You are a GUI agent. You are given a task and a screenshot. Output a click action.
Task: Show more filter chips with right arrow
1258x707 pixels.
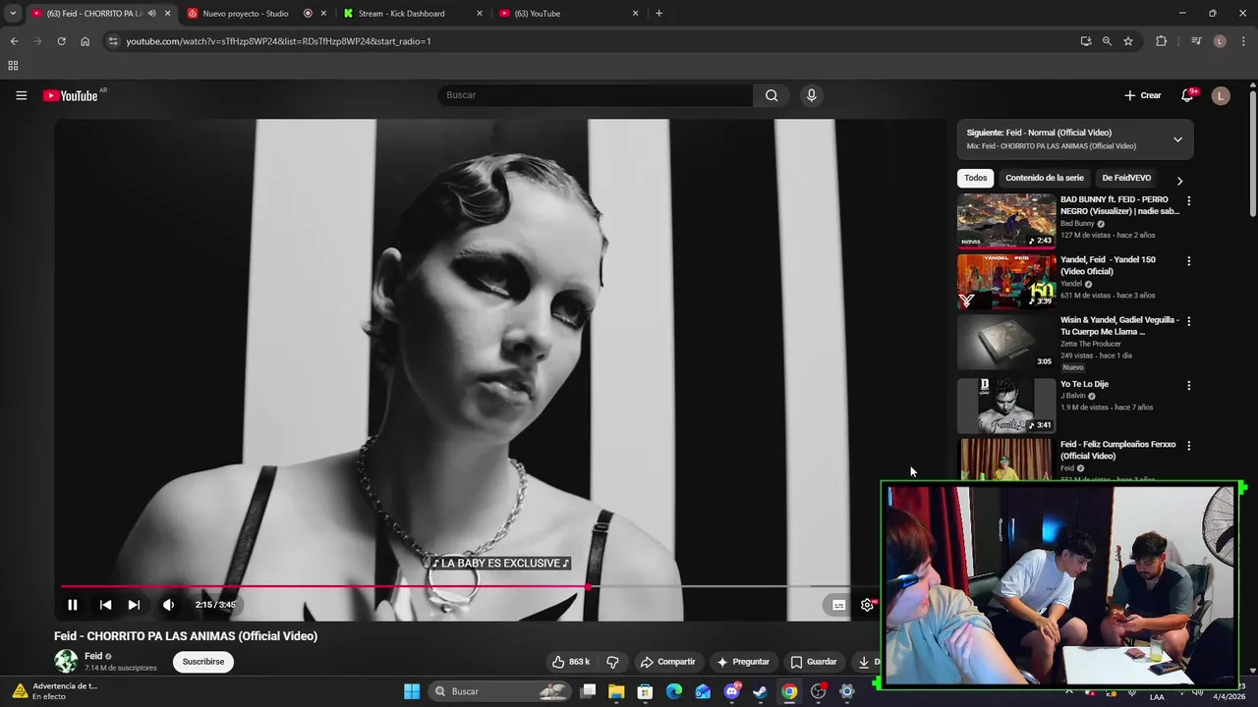point(1179,181)
